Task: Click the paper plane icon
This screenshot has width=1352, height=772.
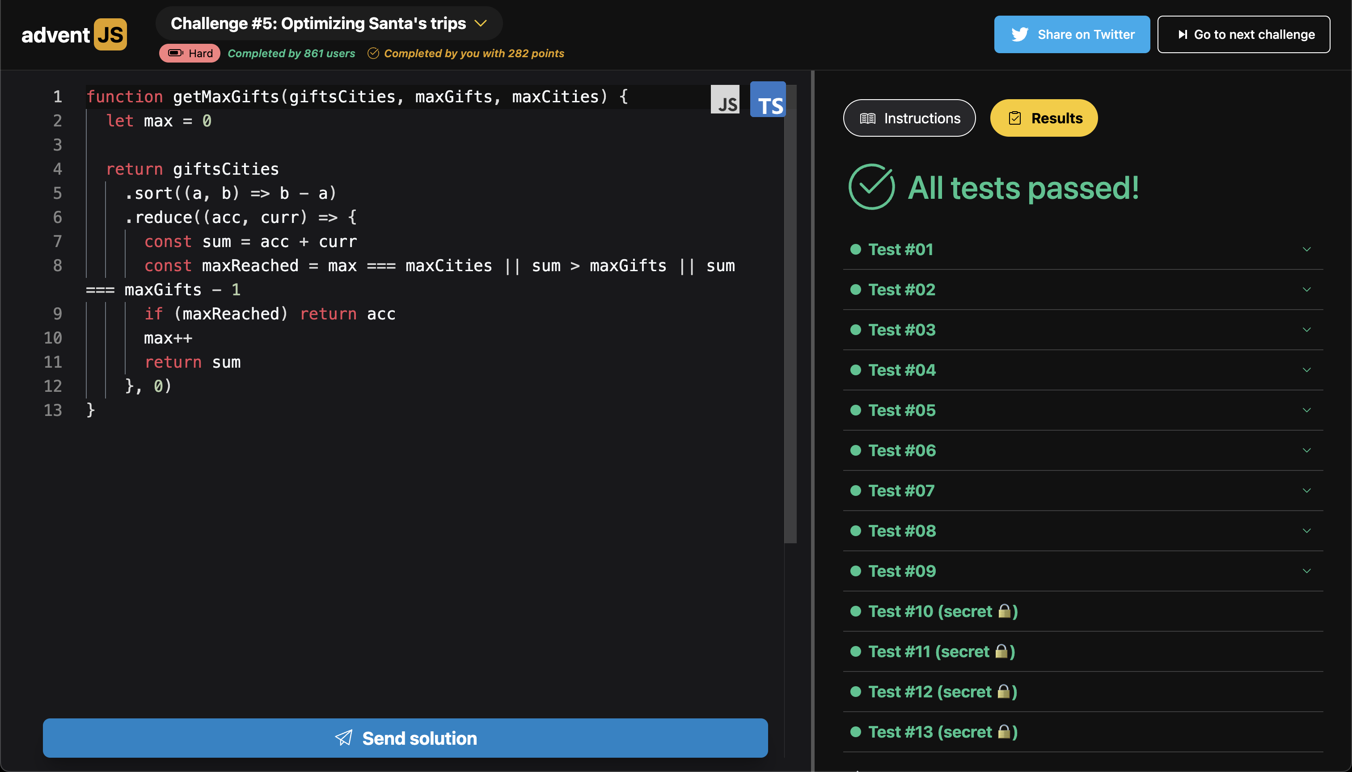Action: (344, 738)
